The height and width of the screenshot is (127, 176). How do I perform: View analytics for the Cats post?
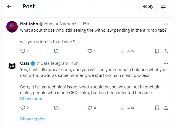pos(124,108)
